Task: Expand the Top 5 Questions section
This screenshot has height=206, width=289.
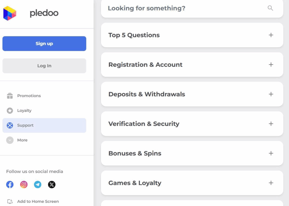Action: pyautogui.click(x=271, y=35)
